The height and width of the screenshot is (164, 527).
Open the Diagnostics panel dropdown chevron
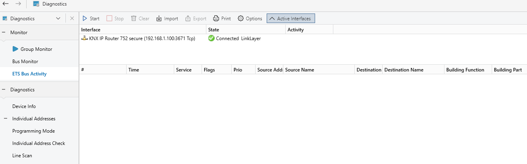58,19
